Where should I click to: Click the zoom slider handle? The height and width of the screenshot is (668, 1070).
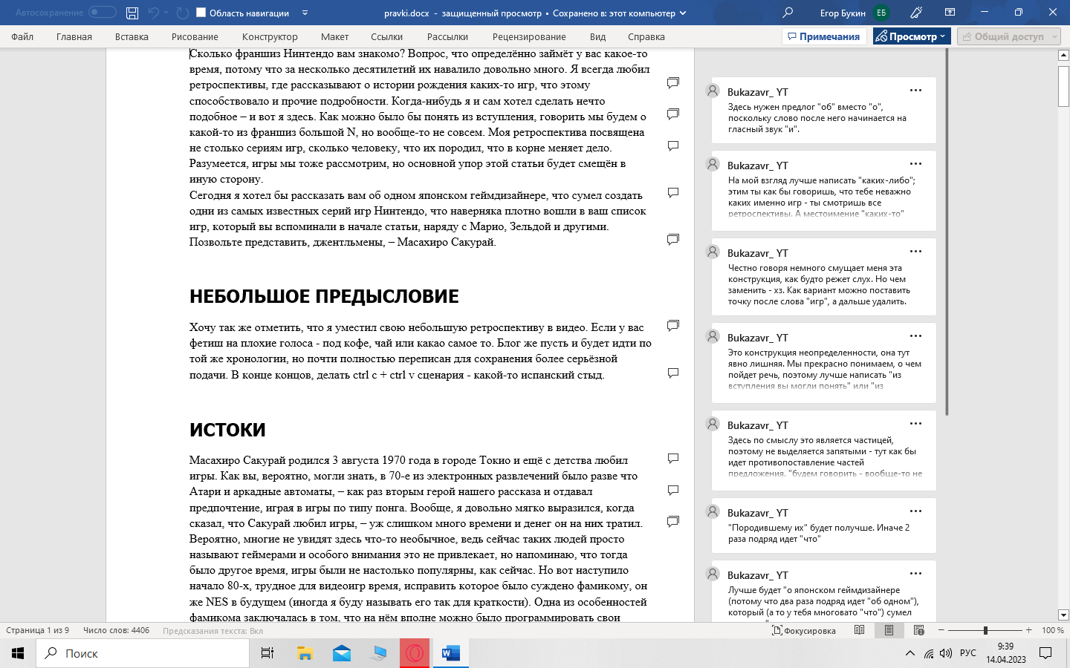coord(985,630)
